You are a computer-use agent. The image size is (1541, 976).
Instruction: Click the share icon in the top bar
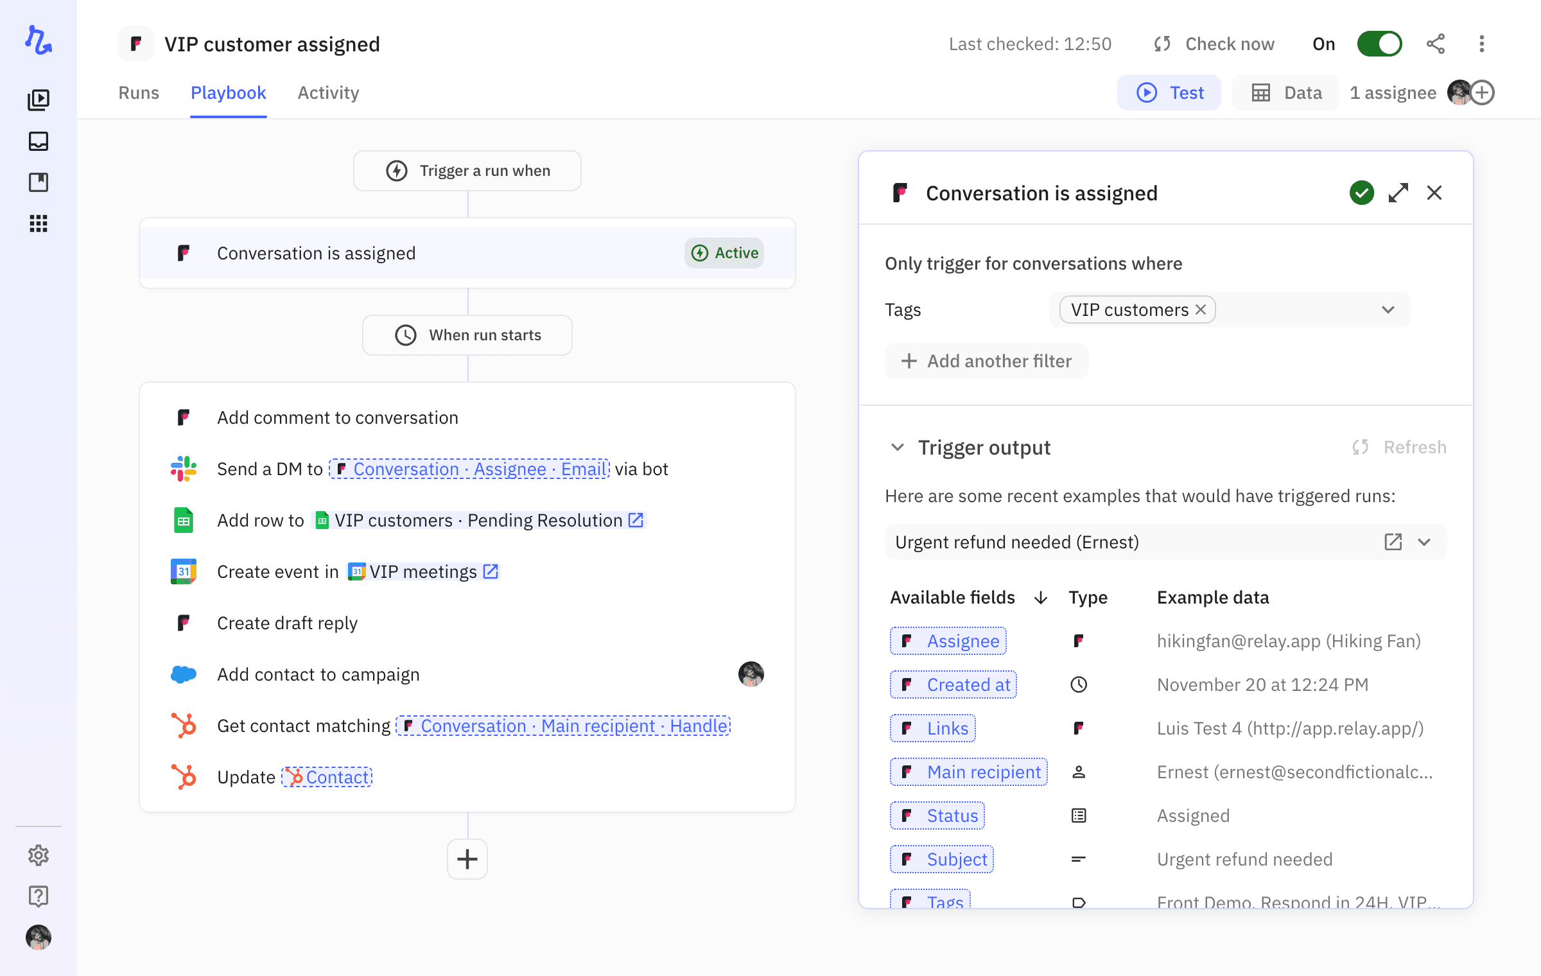pyautogui.click(x=1436, y=44)
